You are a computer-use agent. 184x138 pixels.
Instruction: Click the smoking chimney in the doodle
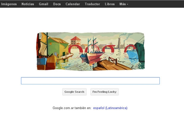(x=119, y=43)
